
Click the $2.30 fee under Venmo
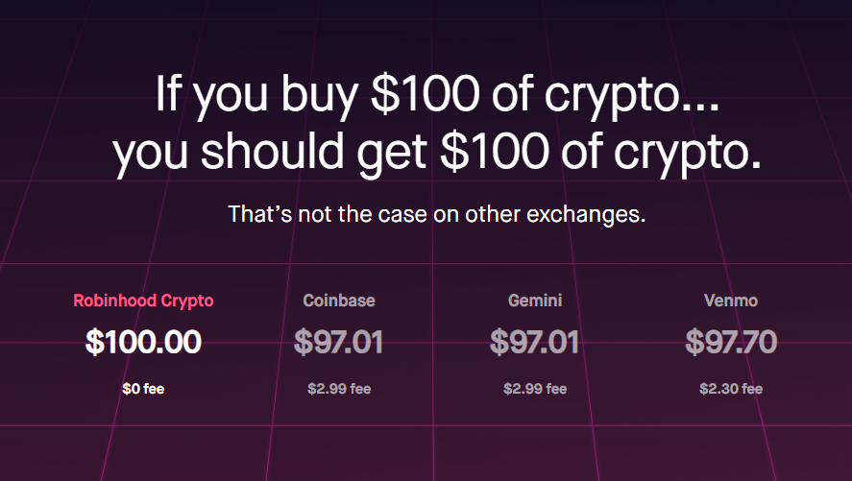point(731,389)
